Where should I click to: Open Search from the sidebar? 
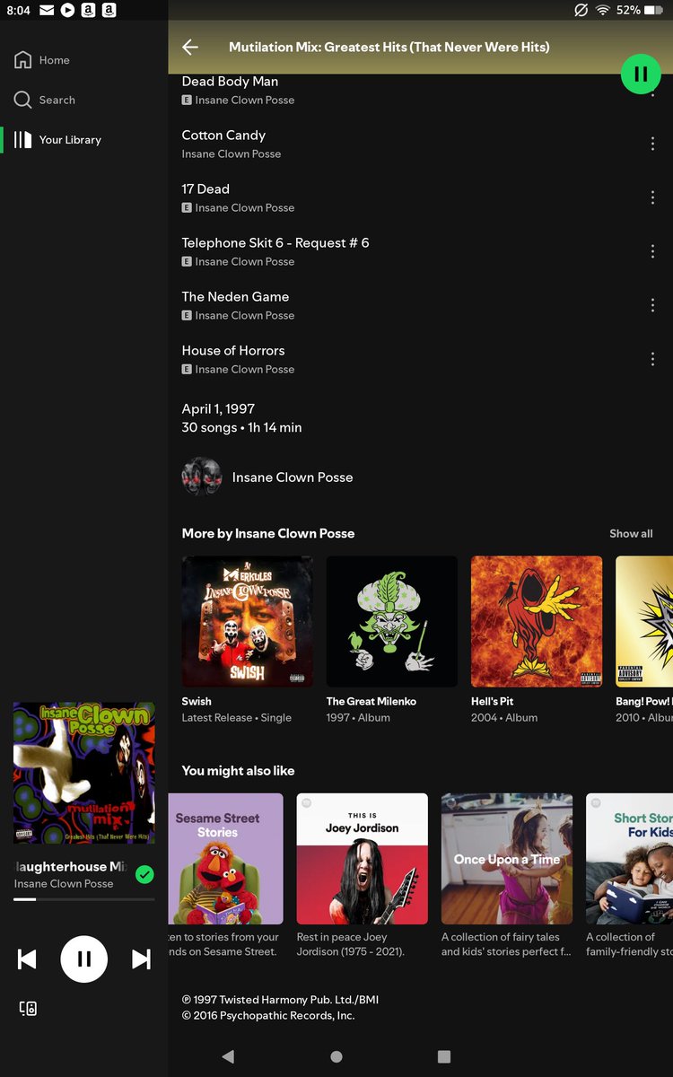click(45, 100)
